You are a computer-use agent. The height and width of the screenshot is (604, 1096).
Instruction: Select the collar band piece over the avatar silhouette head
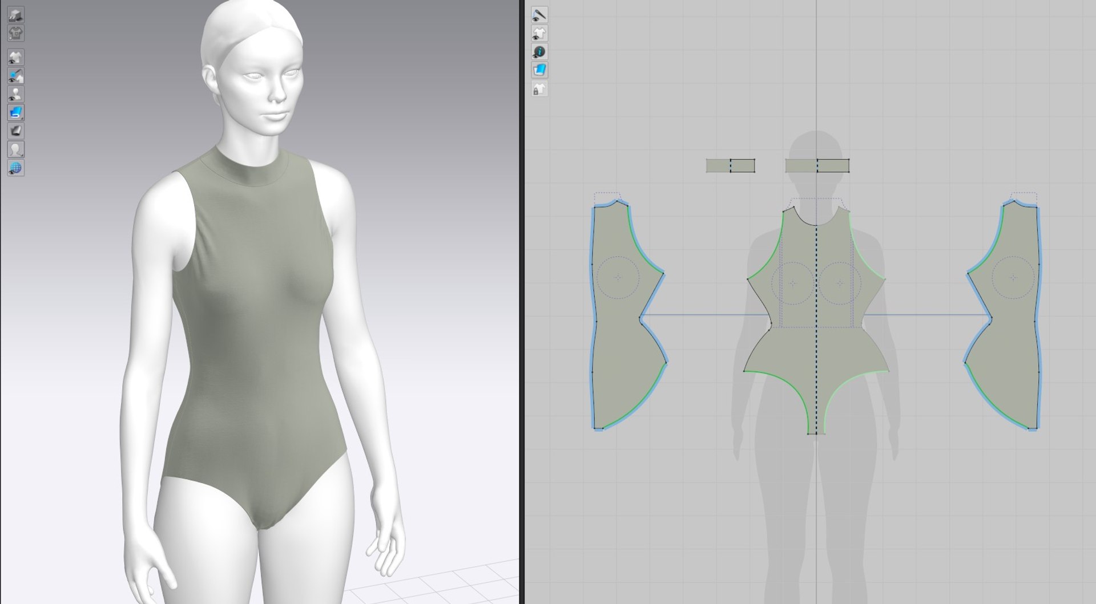pyautogui.click(x=817, y=166)
